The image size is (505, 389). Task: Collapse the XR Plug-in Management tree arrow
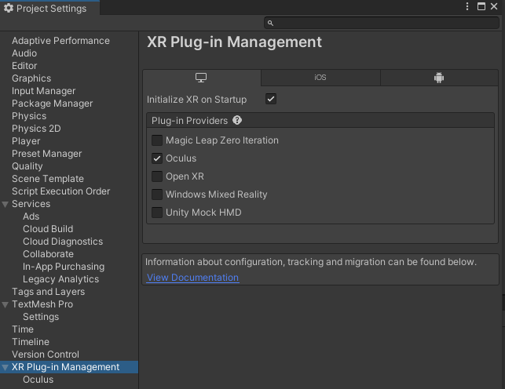5,367
